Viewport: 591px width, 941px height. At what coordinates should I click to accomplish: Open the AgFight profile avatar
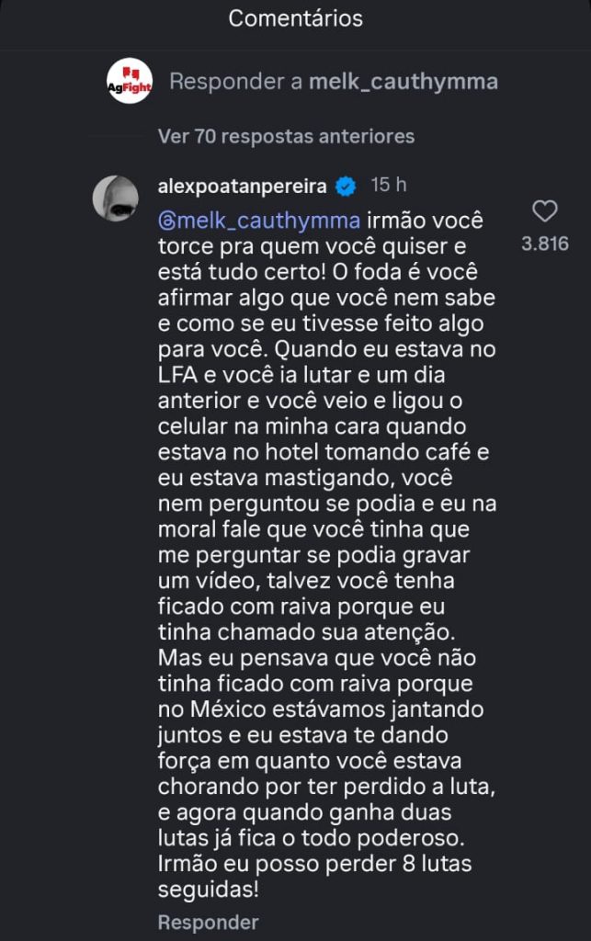tap(130, 82)
